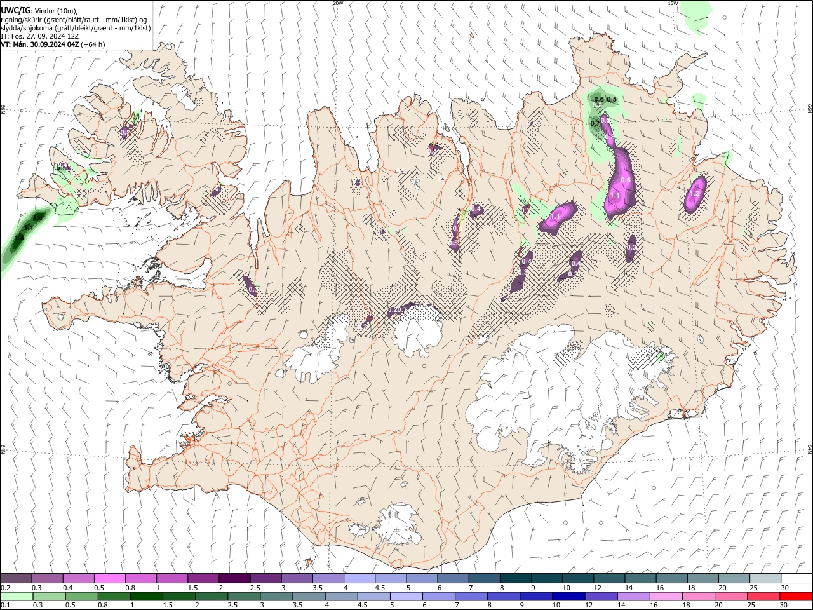Pick the light pink lower swatch between 16 and 18
The image size is (813, 610).
[666, 596]
